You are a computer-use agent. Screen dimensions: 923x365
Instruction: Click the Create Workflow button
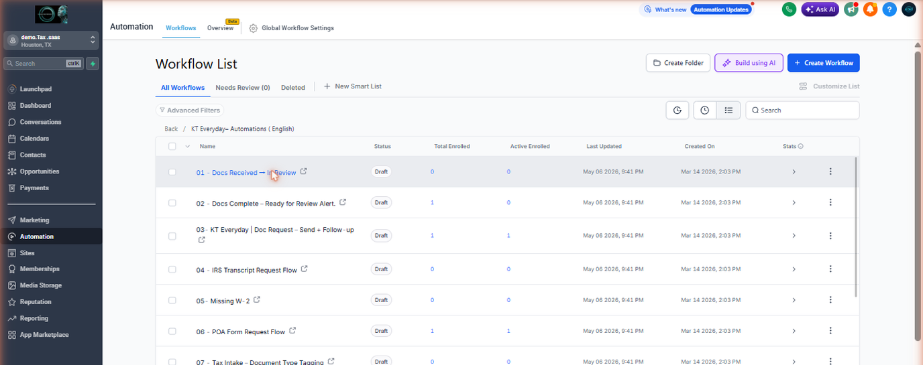click(x=824, y=63)
